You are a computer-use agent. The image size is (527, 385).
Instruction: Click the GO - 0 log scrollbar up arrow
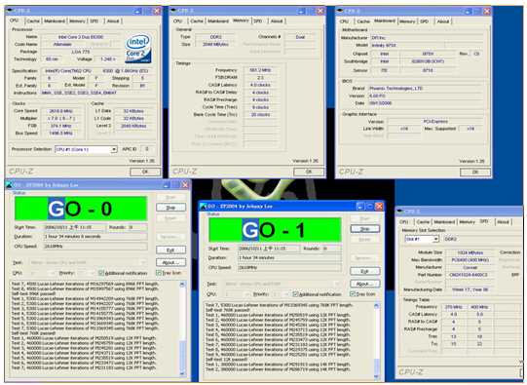click(x=182, y=285)
